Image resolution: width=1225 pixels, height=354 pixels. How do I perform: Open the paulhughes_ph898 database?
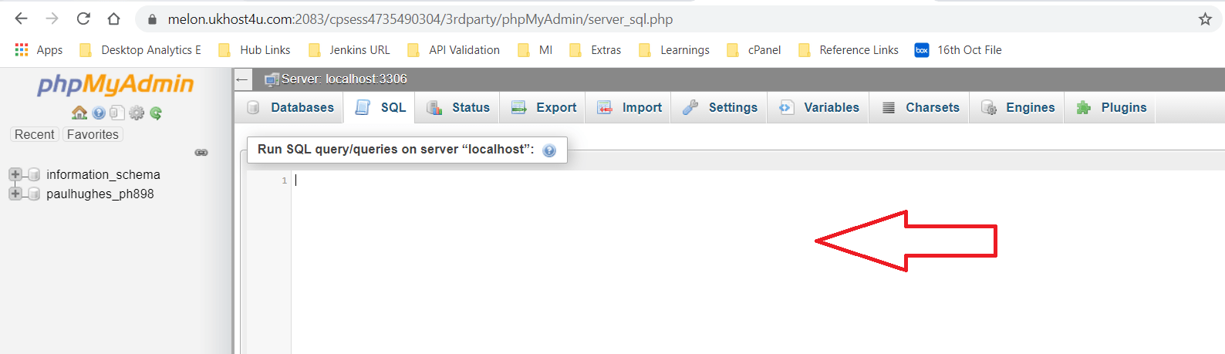tap(100, 194)
